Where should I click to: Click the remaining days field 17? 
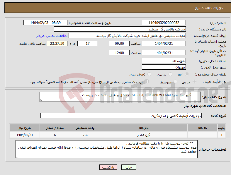[x=88, y=43]
